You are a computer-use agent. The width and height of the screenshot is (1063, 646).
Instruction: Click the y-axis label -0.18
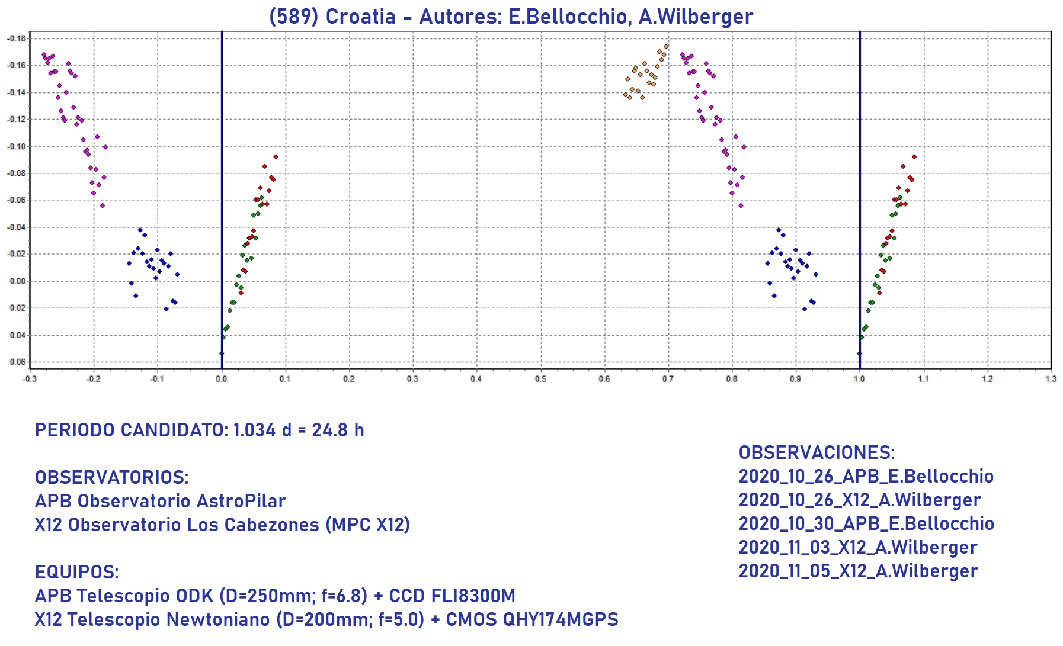tap(17, 39)
